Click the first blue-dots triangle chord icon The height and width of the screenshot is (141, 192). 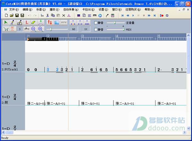[73, 22]
